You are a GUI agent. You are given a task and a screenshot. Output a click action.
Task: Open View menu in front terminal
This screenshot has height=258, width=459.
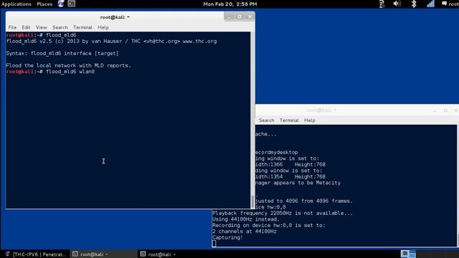[x=42, y=27]
